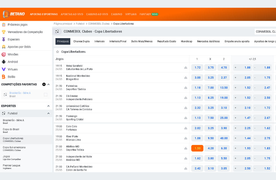276x180 pixels.
Task: Open stats icon for Flamengo match
Action: 186,118
